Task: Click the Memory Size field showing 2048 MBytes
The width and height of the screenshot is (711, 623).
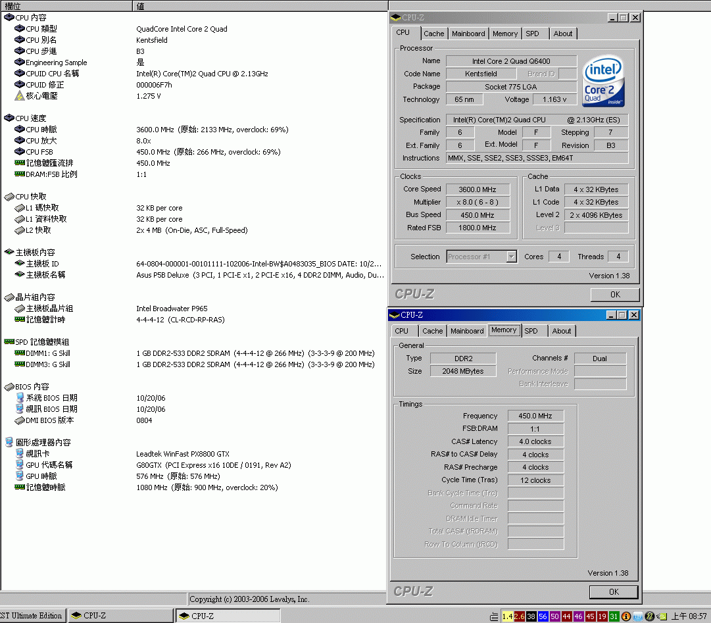Action: coord(463,371)
